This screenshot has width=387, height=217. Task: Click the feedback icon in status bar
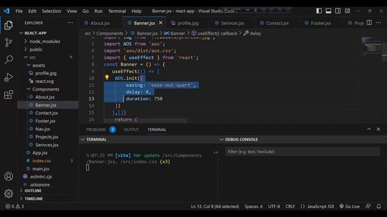point(368,206)
